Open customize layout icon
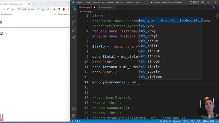Image resolution: width=219 pixels, height=123 pixels. coord(202,2)
